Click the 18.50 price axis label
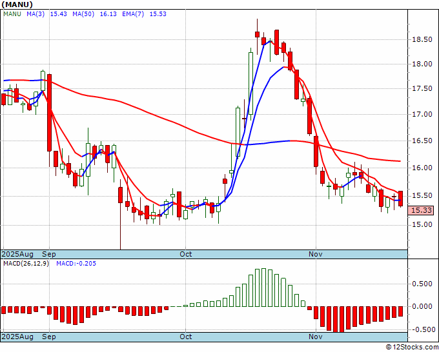This screenshot has width=439, height=352. (422, 39)
